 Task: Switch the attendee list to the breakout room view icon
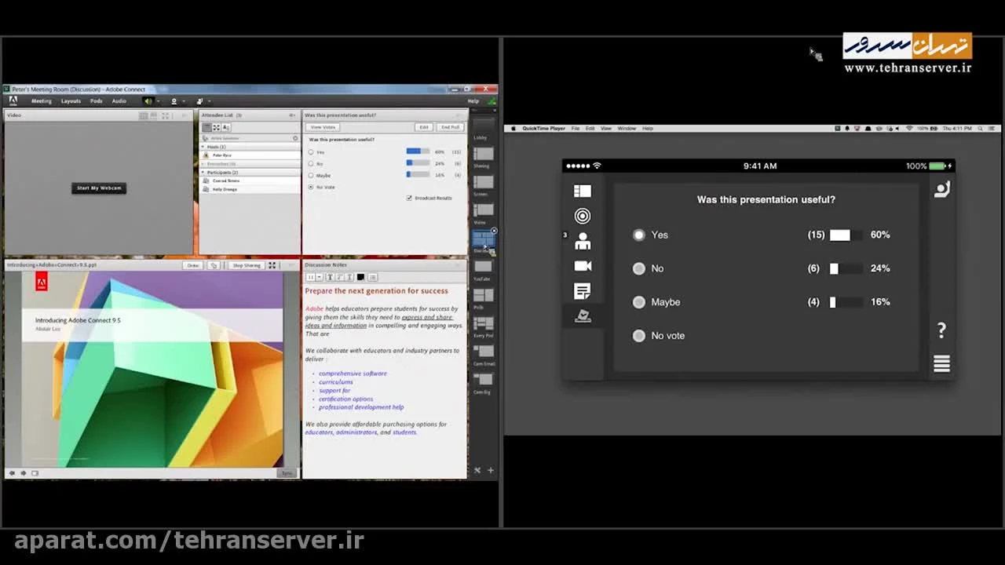pyautogui.click(x=217, y=127)
